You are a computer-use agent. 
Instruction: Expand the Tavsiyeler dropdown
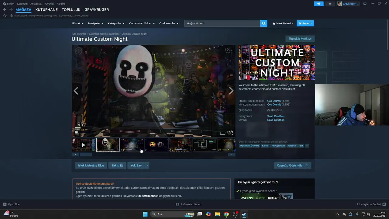pyautogui.click(x=95, y=23)
